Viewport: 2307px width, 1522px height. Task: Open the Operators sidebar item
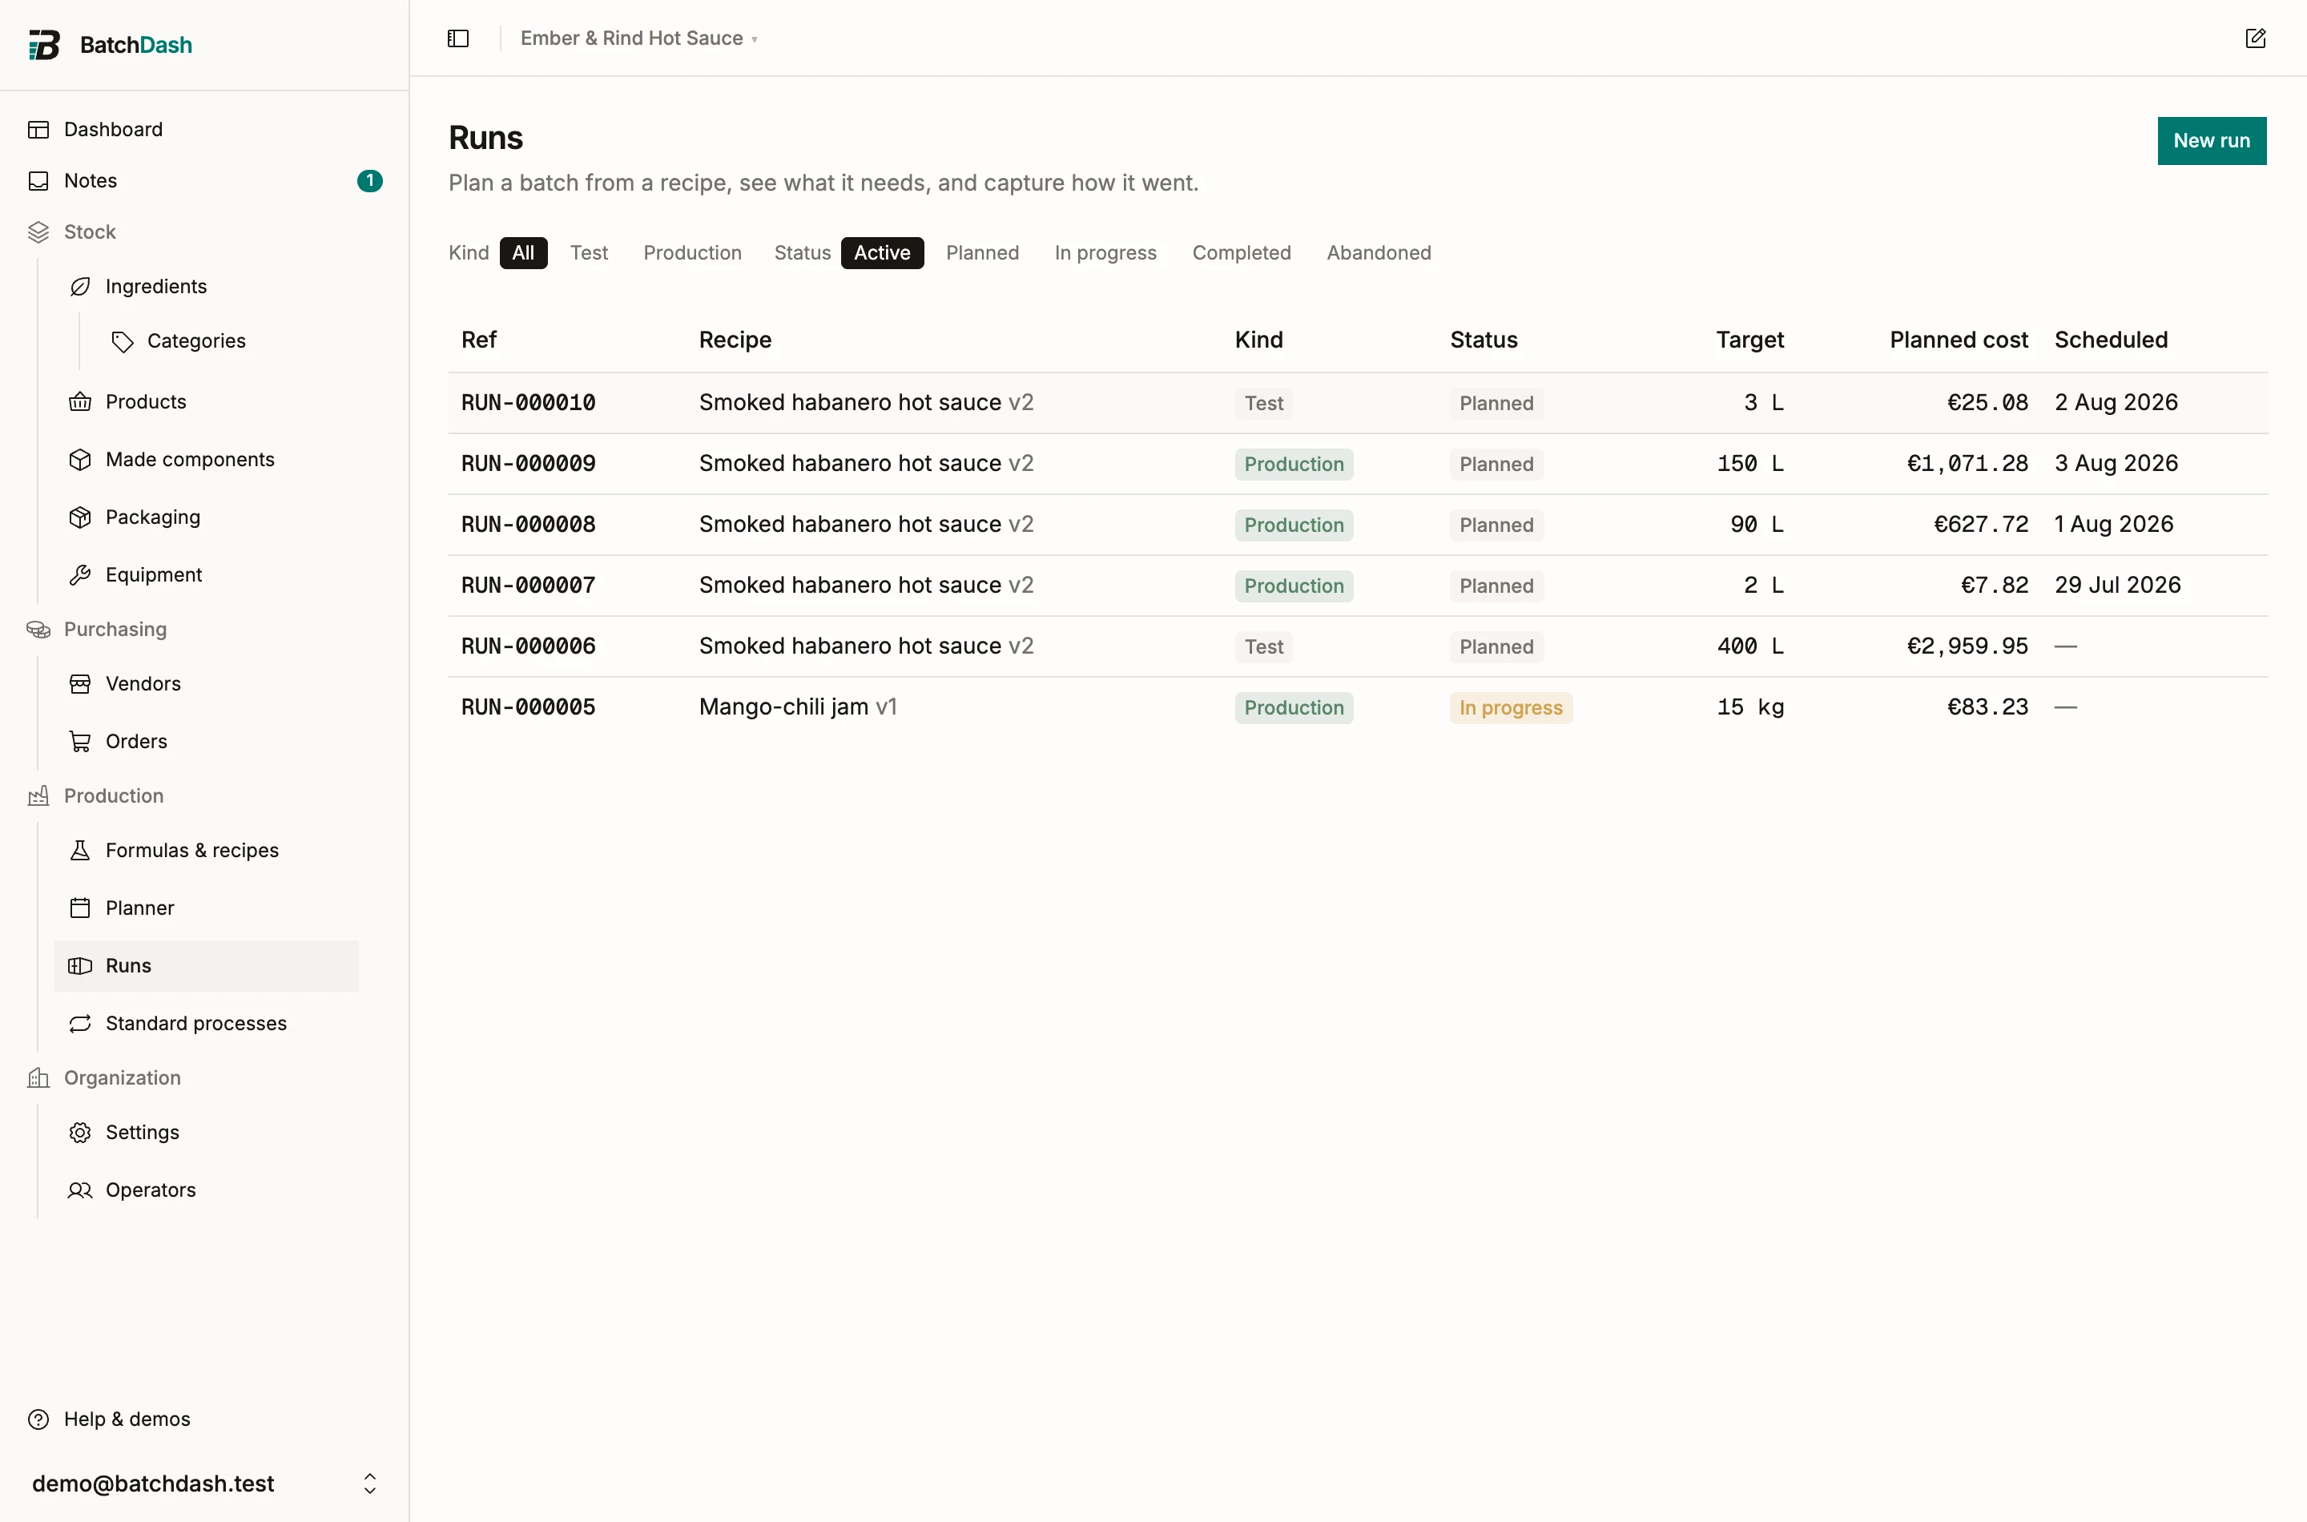206,1190
